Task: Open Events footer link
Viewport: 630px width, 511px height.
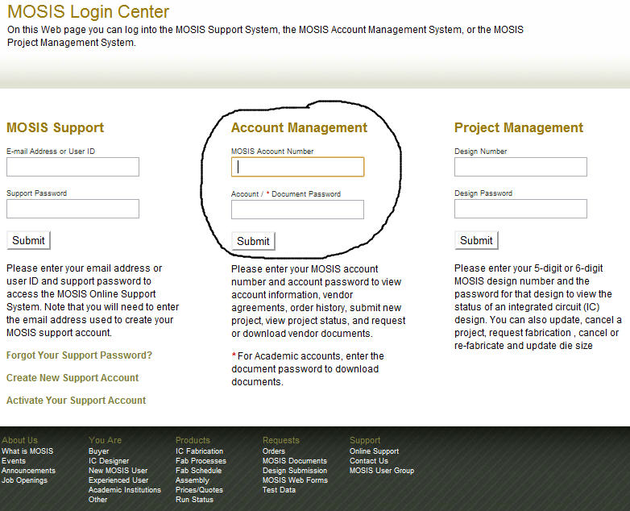Action: tap(13, 461)
